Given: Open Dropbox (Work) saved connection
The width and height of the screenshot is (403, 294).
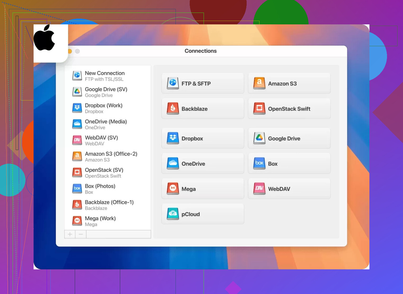Looking at the screenshot, I should (104, 108).
